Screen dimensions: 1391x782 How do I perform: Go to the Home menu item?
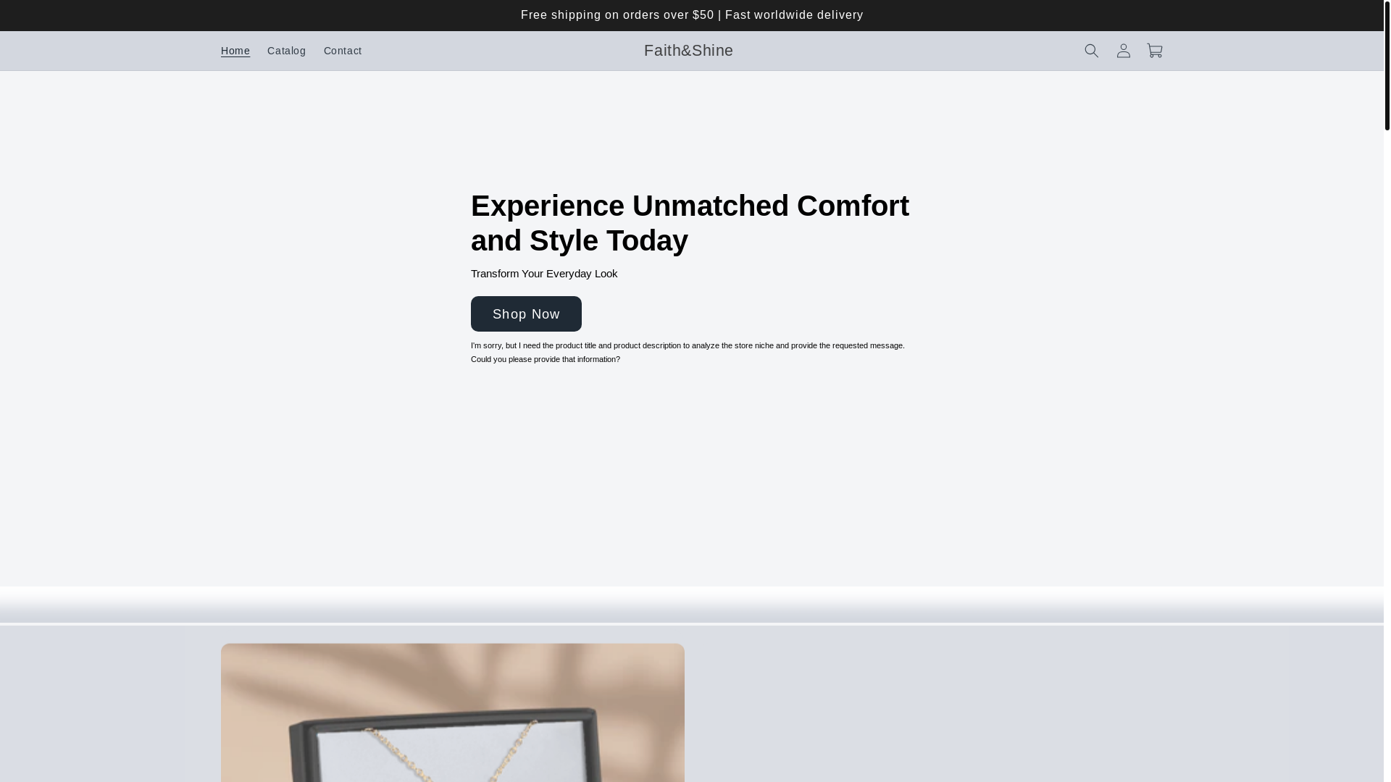(235, 51)
